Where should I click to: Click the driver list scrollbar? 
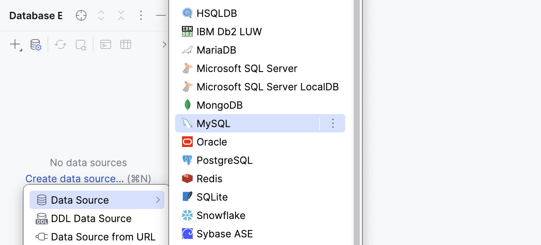(358, 122)
